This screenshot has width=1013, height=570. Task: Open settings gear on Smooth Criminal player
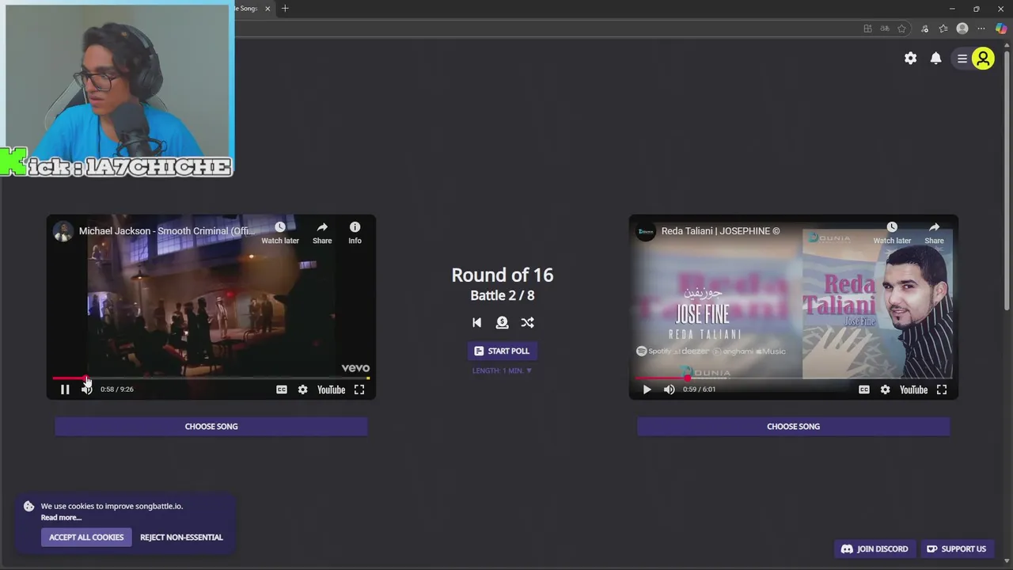[302, 389]
